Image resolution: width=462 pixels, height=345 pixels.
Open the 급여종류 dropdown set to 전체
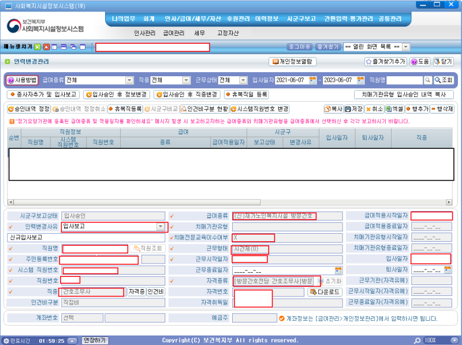click(131, 80)
